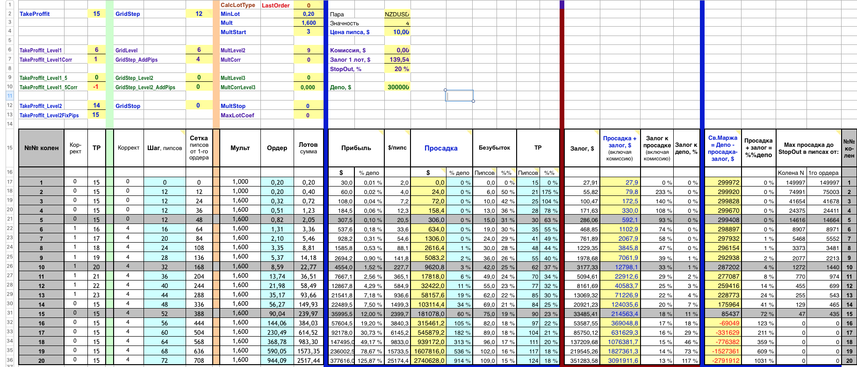
Task: Click the Сетка пипсов от 1-го ордера header
Action: 199,148
